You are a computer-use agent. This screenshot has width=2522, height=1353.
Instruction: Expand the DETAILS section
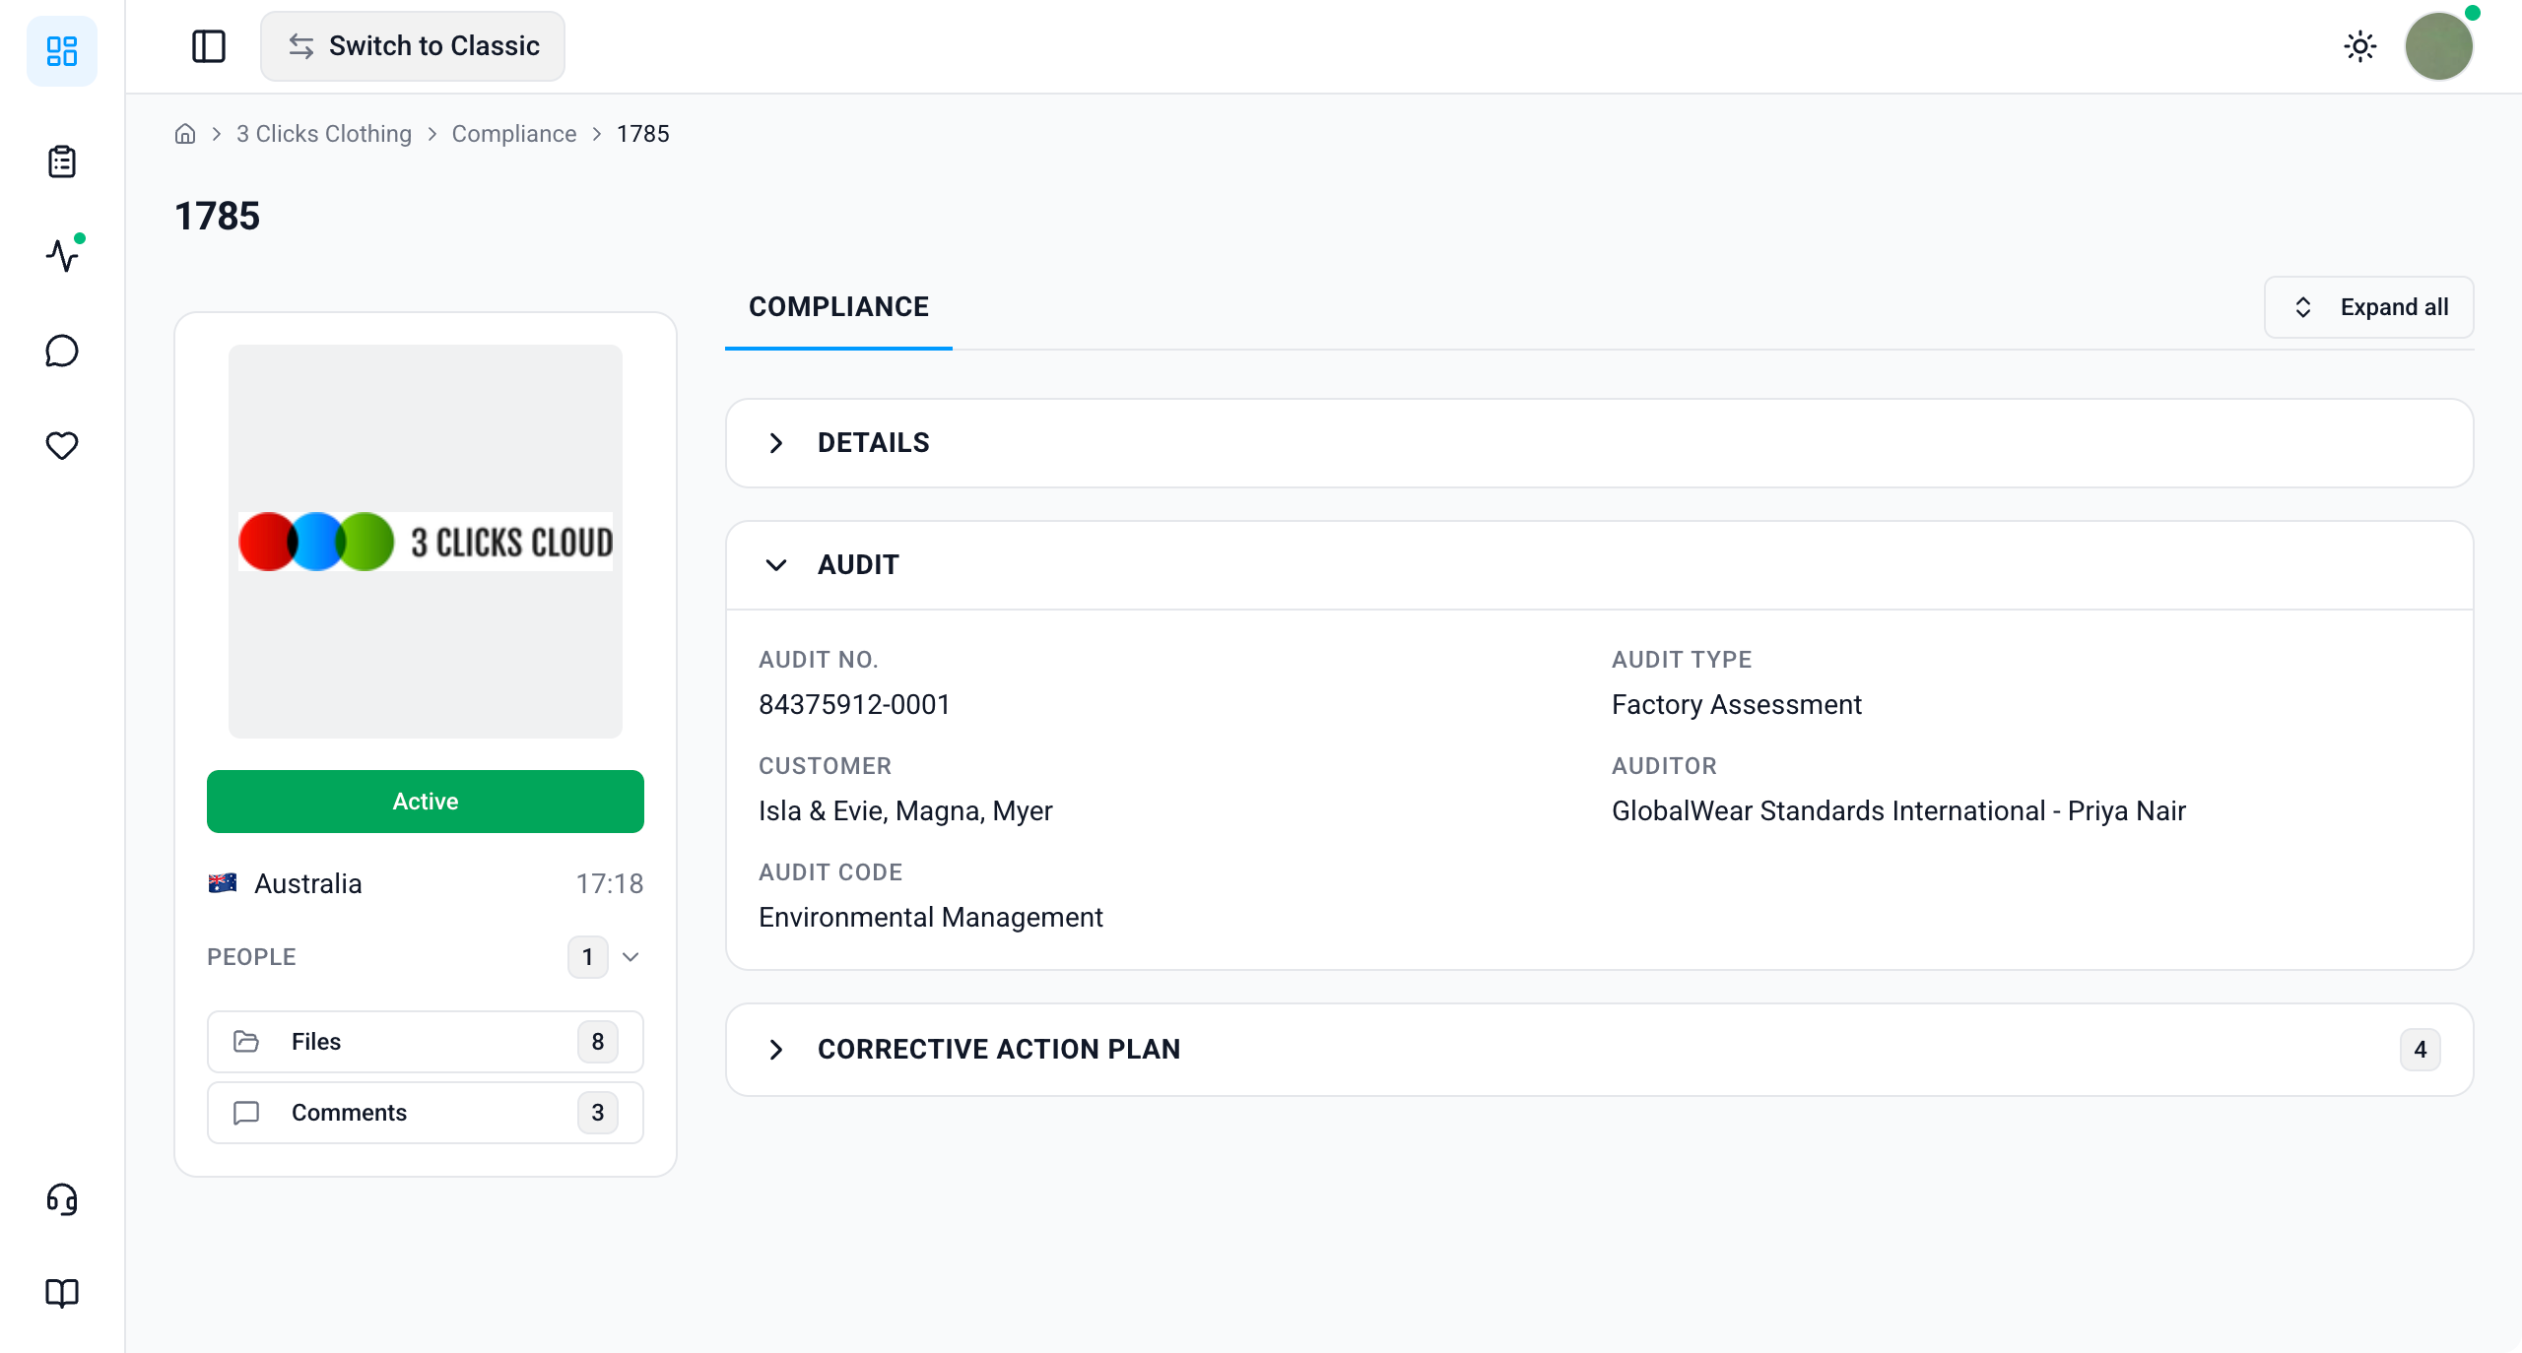[1600, 443]
